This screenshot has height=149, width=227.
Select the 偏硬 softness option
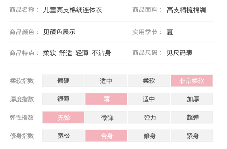[x=63, y=81]
